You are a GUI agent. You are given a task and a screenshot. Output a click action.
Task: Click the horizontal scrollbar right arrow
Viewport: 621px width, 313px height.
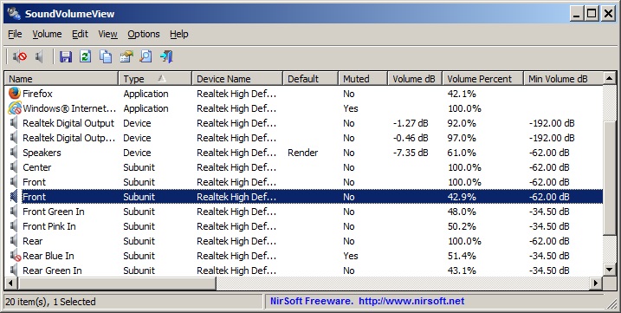point(596,283)
